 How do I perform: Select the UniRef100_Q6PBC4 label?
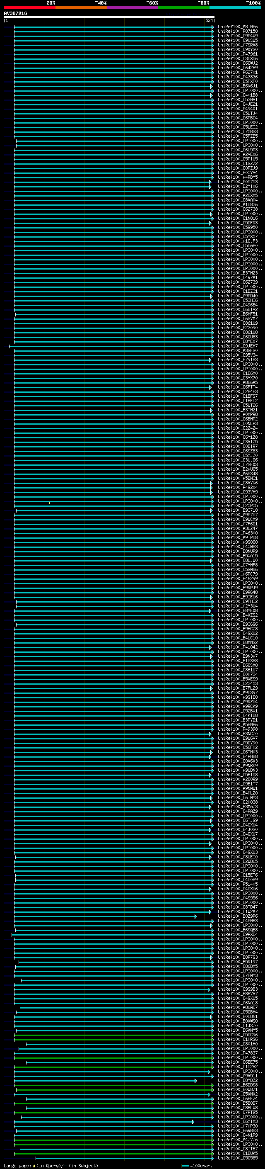click(x=237, y=118)
